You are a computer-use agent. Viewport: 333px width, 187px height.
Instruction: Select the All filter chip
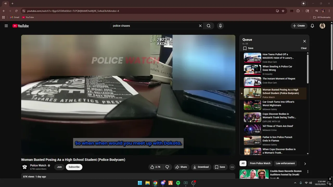[x=243, y=163]
